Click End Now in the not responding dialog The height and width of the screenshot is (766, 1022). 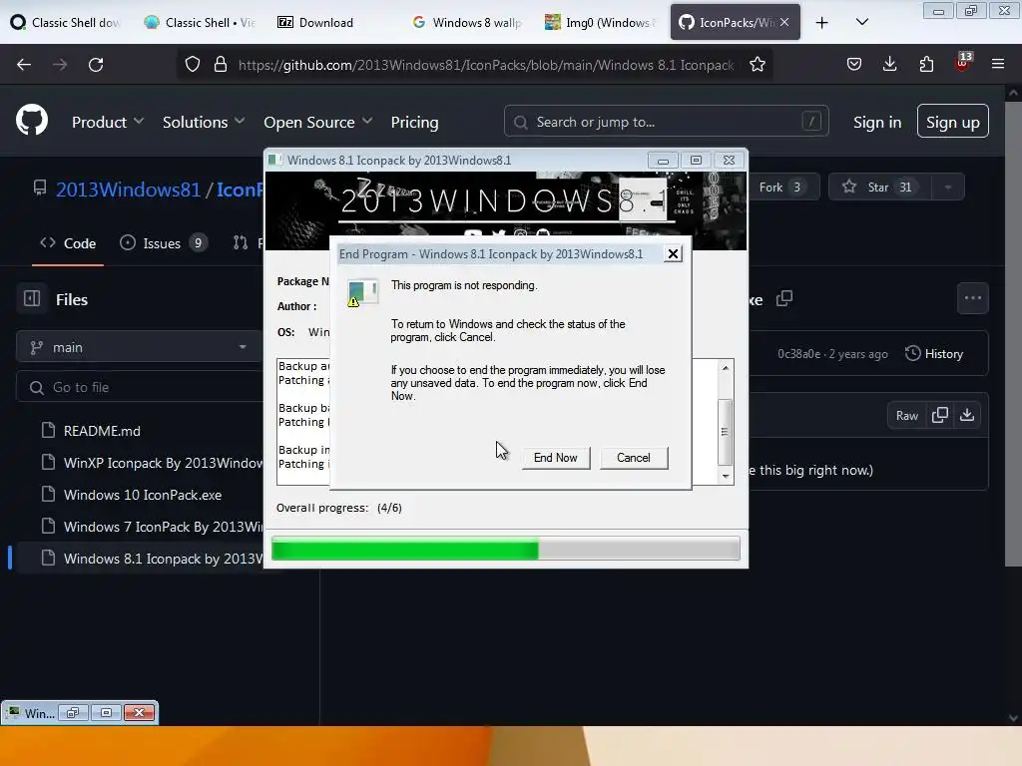(556, 457)
